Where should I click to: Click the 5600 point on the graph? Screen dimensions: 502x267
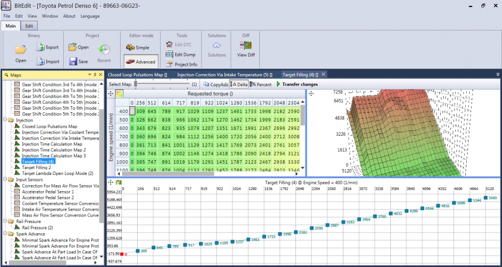486,197
